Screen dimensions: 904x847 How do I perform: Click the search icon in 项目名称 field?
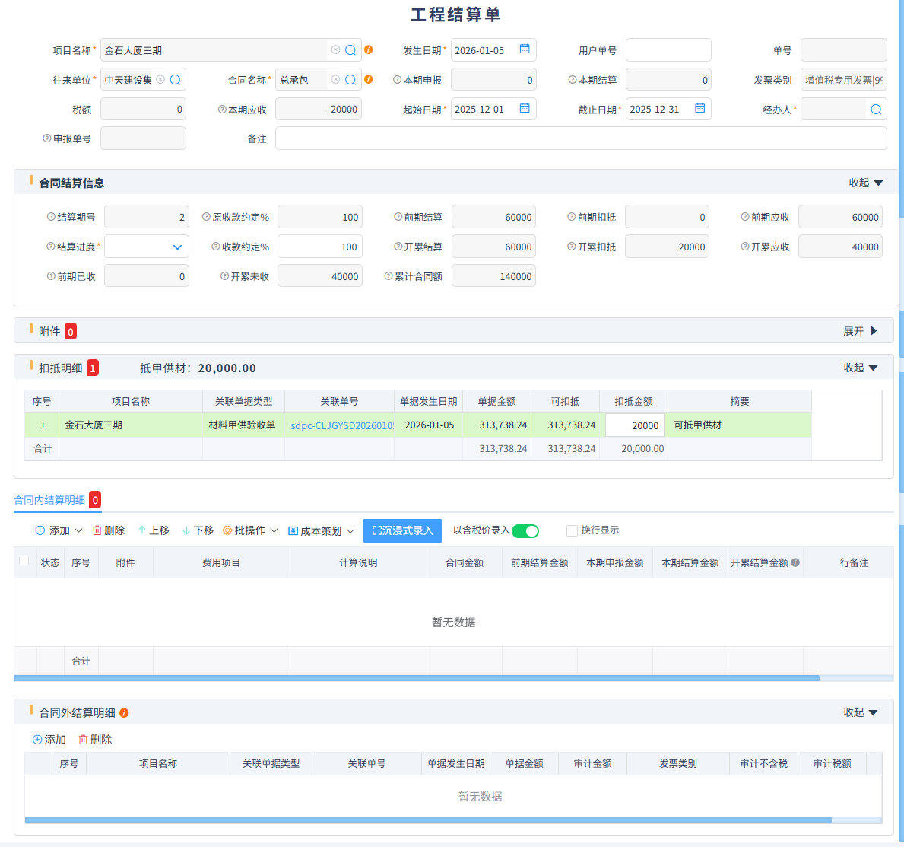tap(350, 50)
